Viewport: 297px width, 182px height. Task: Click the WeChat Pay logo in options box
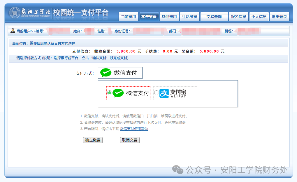[x=118, y=93]
